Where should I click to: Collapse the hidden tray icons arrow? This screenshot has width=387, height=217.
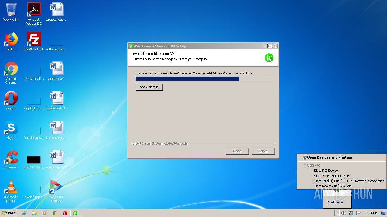click(x=337, y=213)
